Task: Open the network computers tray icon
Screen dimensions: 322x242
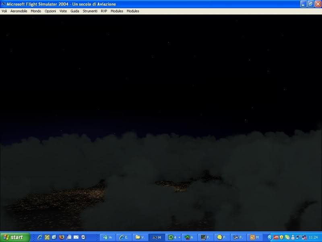Action: click(x=304, y=238)
